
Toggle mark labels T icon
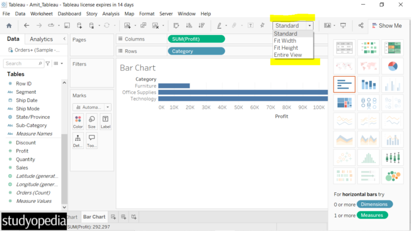[x=251, y=25]
